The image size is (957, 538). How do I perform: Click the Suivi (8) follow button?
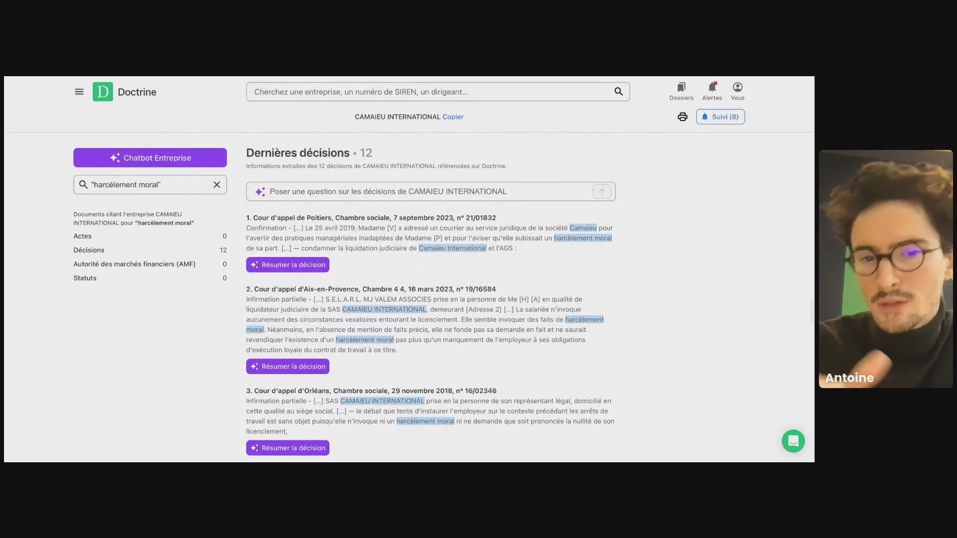[720, 117]
